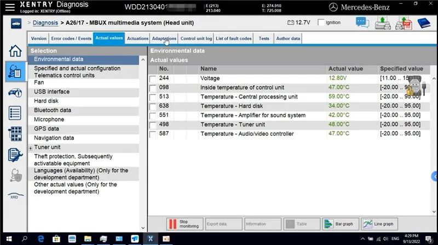Click the Table view button

[x=302, y=224]
